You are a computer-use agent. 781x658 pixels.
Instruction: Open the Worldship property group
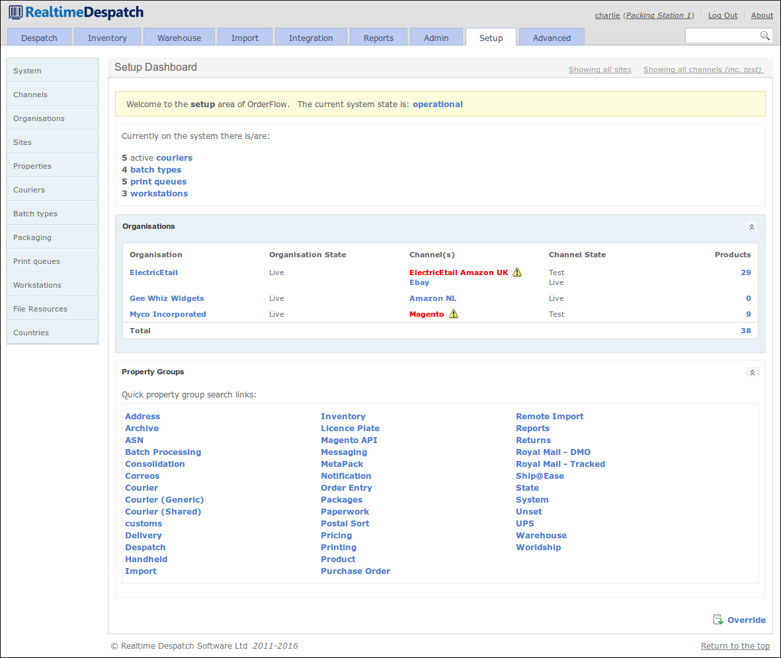click(538, 547)
